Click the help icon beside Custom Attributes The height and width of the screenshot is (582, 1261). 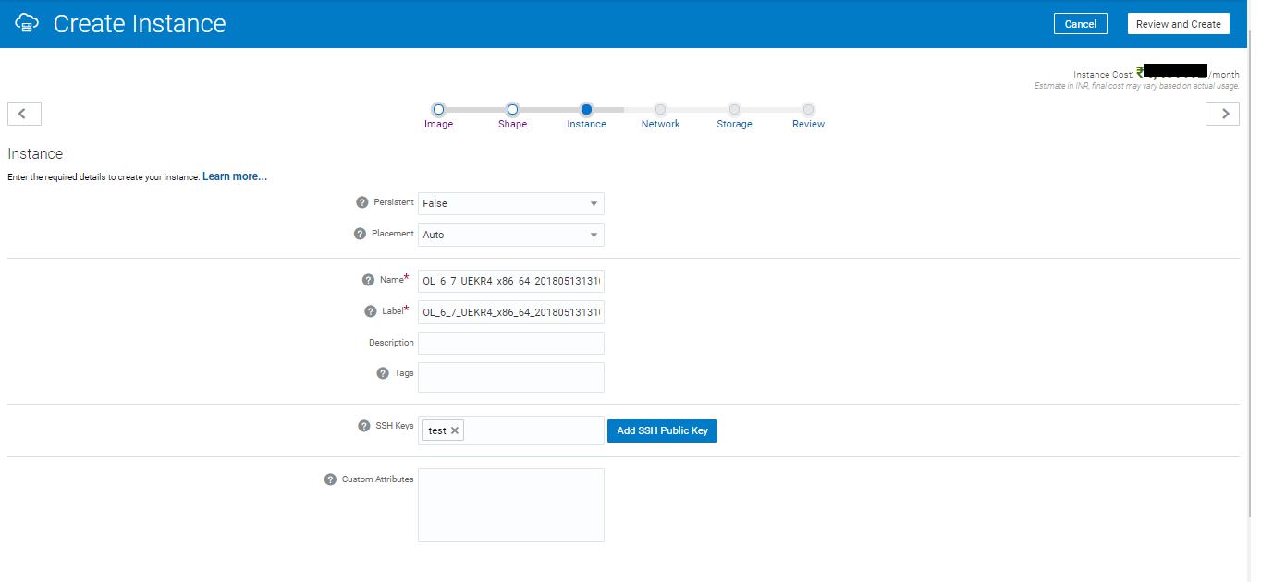[330, 479]
